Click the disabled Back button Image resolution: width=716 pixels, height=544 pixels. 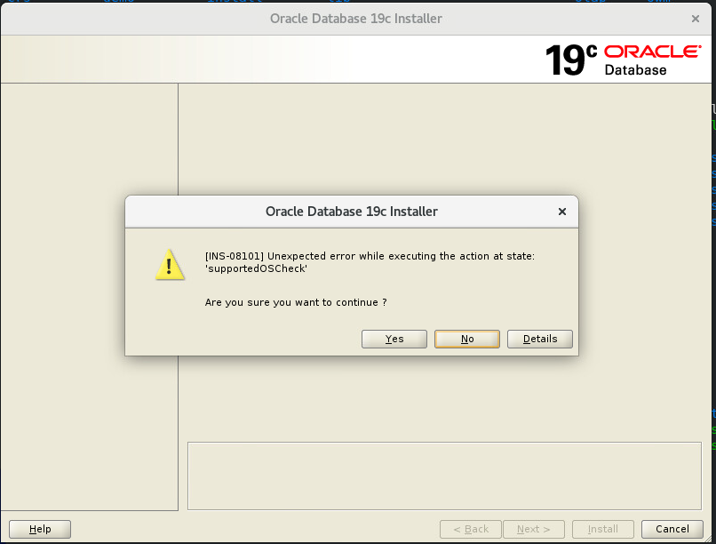(470, 529)
